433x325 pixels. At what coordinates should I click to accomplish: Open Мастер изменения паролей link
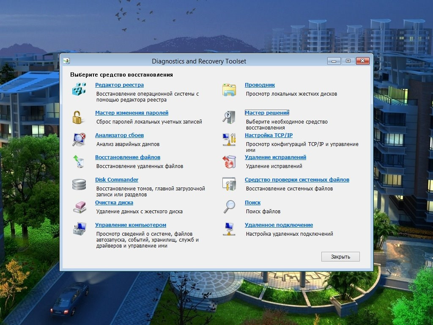132,113
